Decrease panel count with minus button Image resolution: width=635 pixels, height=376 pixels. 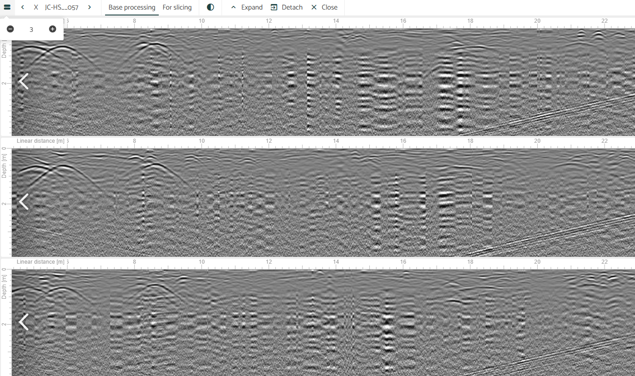click(10, 29)
